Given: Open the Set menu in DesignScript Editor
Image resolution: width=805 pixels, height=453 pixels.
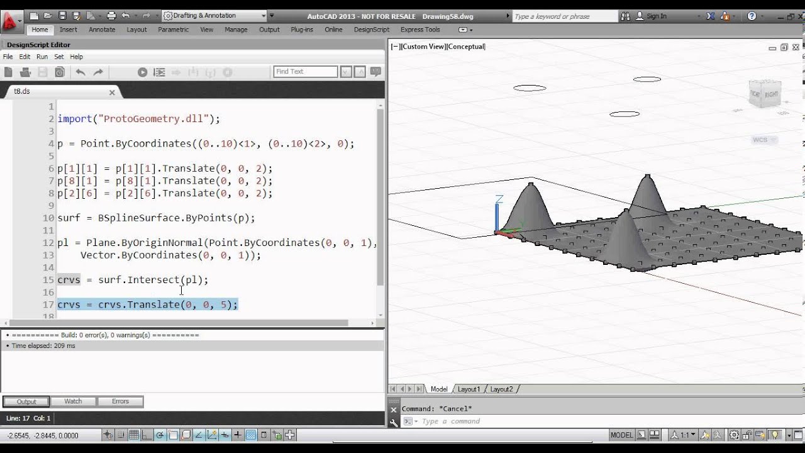Looking at the screenshot, I should pyautogui.click(x=59, y=57).
